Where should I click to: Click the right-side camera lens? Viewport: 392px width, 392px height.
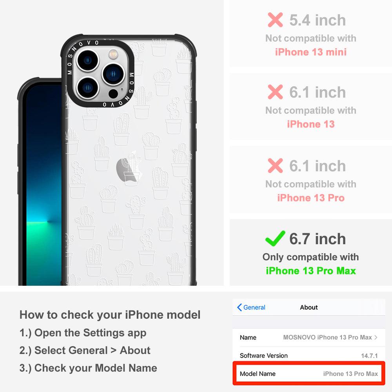(113, 74)
